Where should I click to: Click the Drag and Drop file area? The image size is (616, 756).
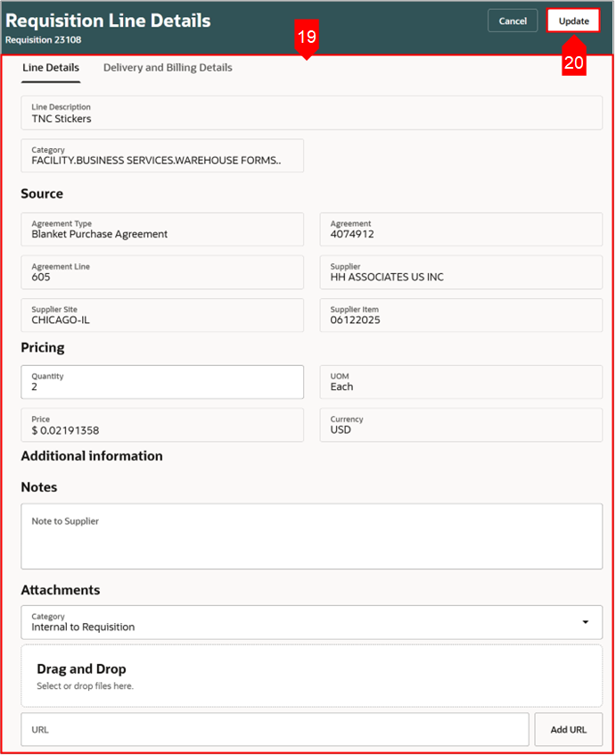tap(311, 676)
